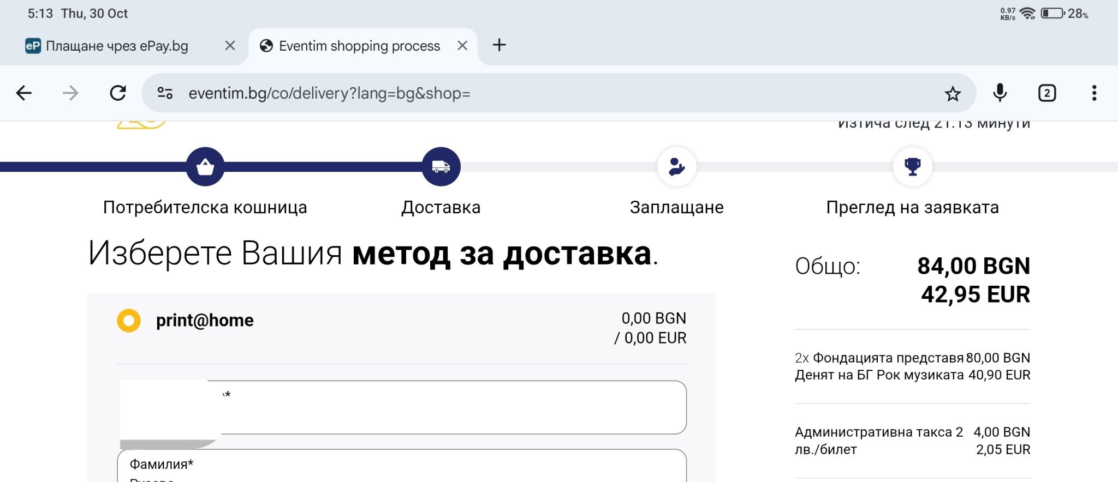The width and height of the screenshot is (1118, 482).
Task: Click the Фамилия input field
Action: point(402,468)
